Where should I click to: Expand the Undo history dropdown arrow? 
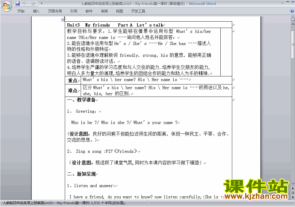(28, 3)
